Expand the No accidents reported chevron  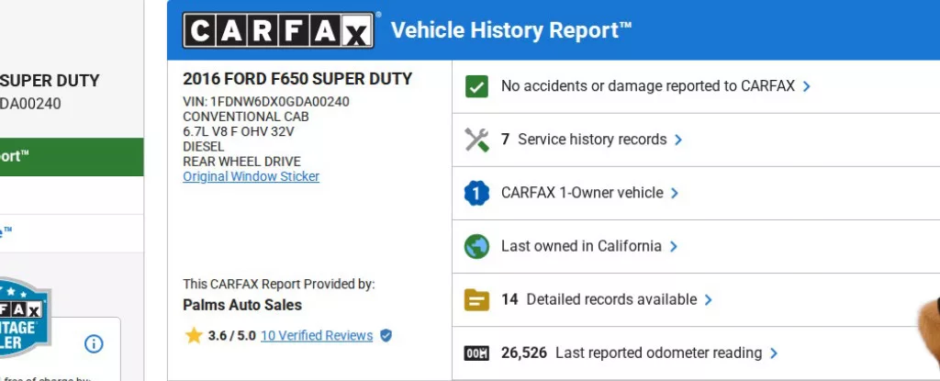pos(807,87)
